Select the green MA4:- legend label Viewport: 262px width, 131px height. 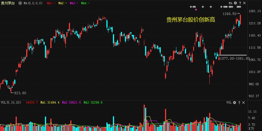pos(85,3)
